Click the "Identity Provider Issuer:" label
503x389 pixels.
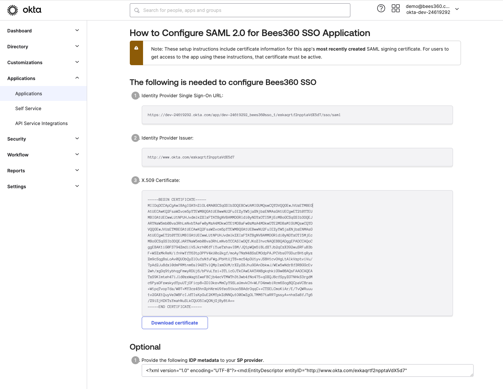coord(167,138)
